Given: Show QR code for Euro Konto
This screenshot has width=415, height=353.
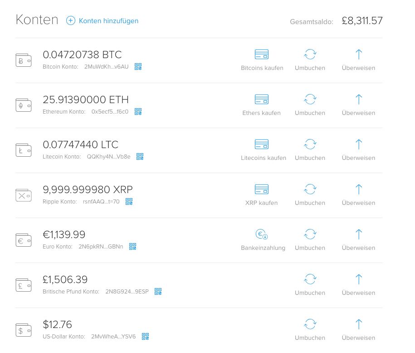Looking at the screenshot, I should click(x=133, y=246).
